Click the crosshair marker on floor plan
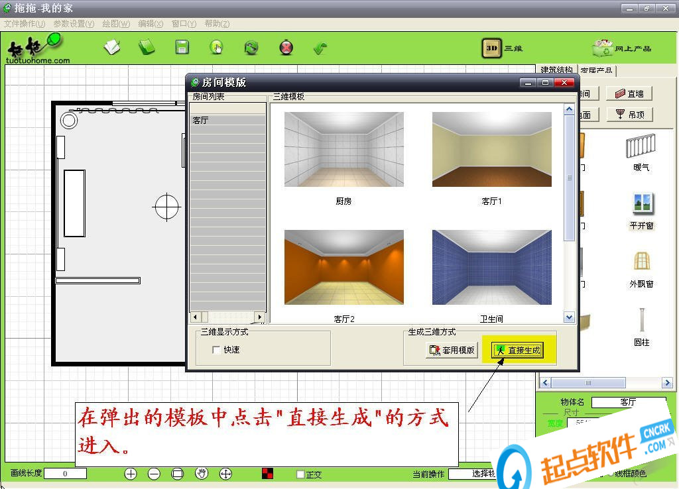The height and width of the screenshot is (489, 679). coord(166,207)
